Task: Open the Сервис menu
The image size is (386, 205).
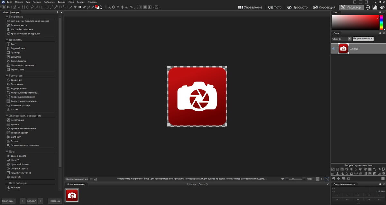Action: point(81,2)
